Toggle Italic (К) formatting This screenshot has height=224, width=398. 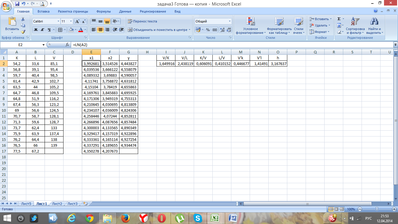(42, 30)
